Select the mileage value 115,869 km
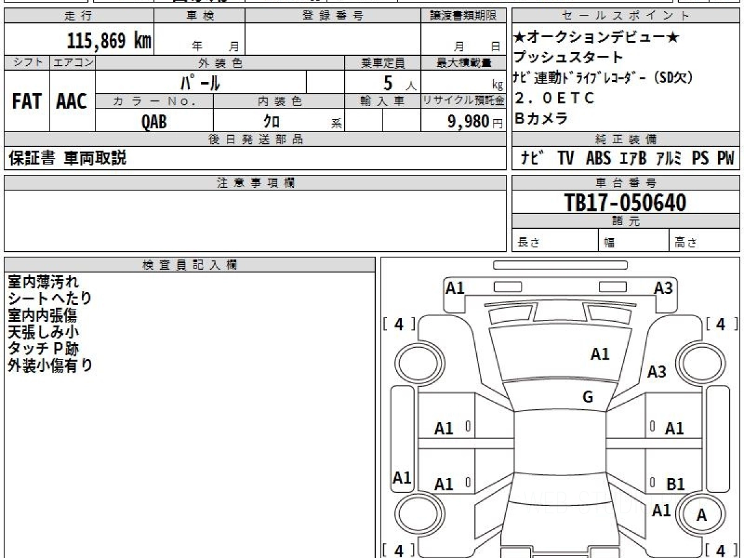 click(x=109, y=41)
